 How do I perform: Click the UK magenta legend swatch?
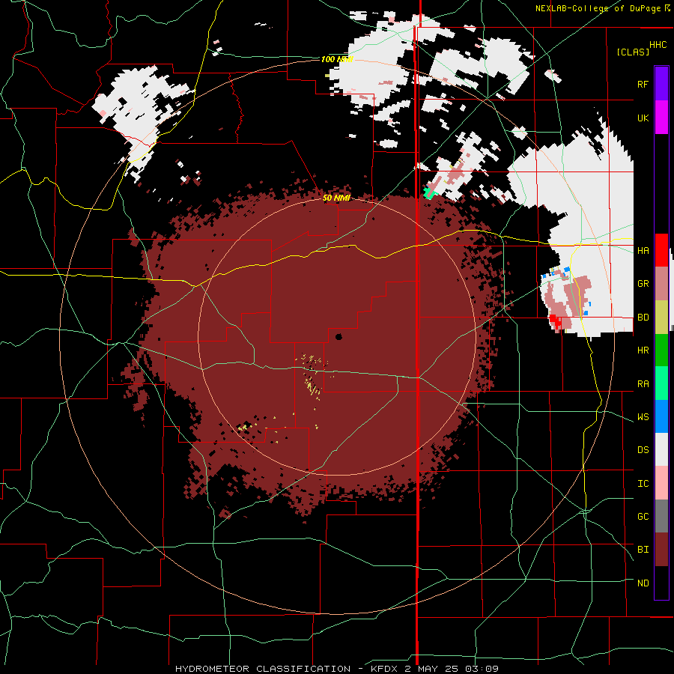(661, 118)
